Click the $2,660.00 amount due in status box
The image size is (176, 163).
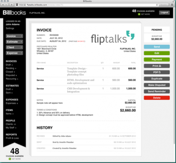(x=157, y=39)
